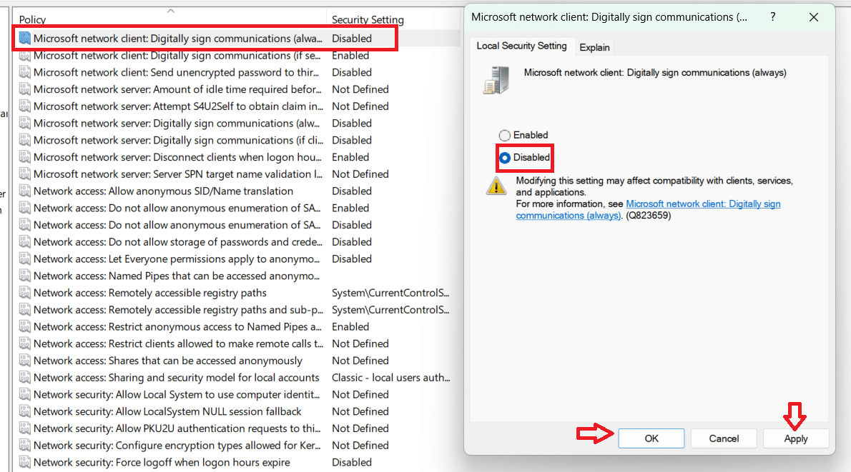
Task: Click the warning triangle icon in the dialog
Action: [x=496, y=185]
